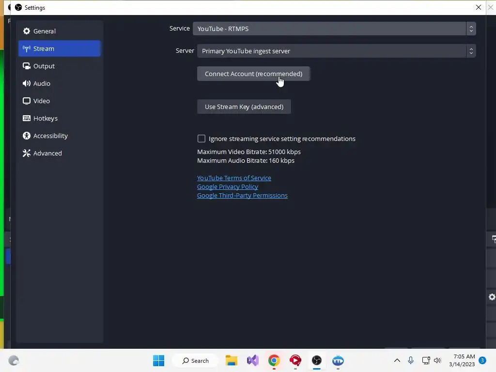
Task: Open File Explorer from the taskbar
Action: pos(231,360)
